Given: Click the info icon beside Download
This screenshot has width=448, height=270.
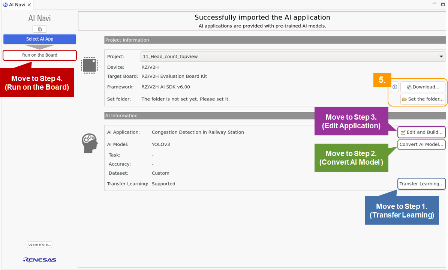Looking at the screenshot, I should coord(394,87).
